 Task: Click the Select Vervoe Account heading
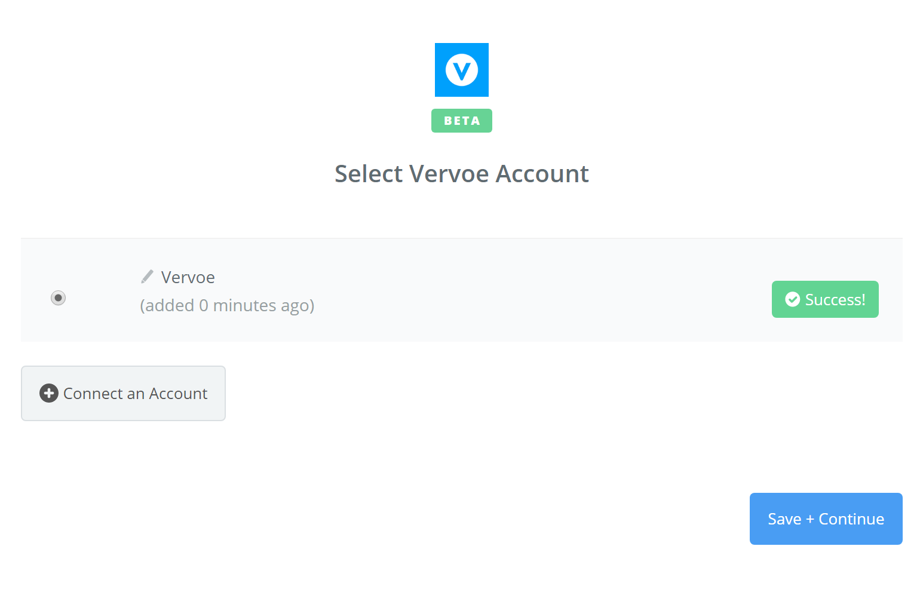461,173
